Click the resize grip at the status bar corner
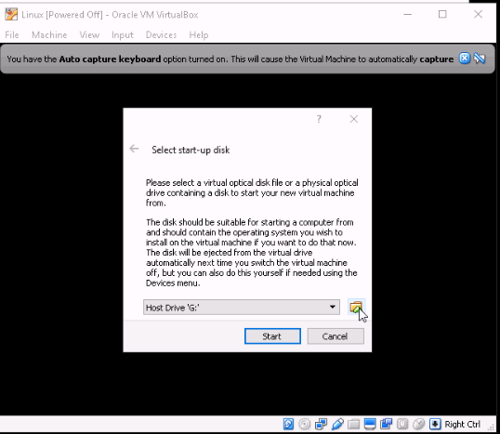The image size is (500, 434). [492, 428]
